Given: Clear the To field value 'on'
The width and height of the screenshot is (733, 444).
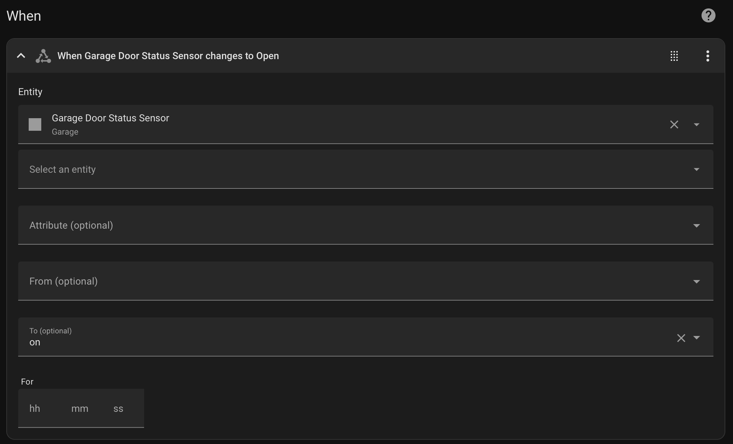Looking at the screenshot, I should pyautogui.click(x=681, y=338).
